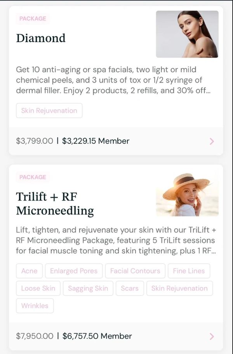
Task: Click the Scars tag
Action: 130,289
